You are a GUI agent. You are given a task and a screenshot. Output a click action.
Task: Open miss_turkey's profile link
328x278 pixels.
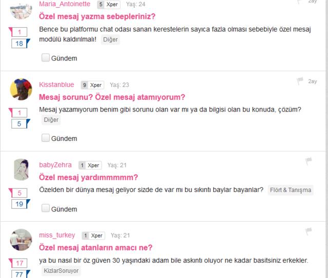pyautogui.click(x=57, y=235)
